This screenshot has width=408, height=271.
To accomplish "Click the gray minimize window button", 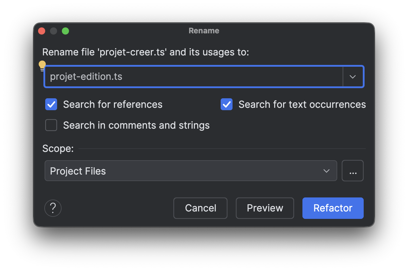I will (54, 31).
